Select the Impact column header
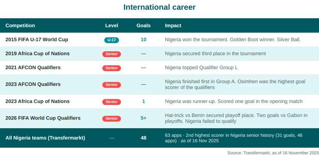 (x=173, y=26)
